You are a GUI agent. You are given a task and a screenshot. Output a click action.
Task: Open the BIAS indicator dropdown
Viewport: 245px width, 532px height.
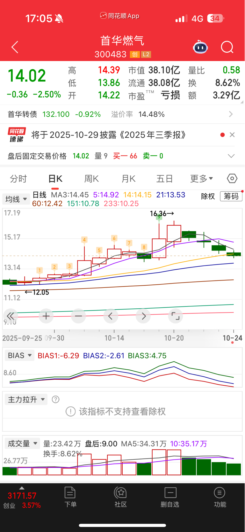click(19, 355)
